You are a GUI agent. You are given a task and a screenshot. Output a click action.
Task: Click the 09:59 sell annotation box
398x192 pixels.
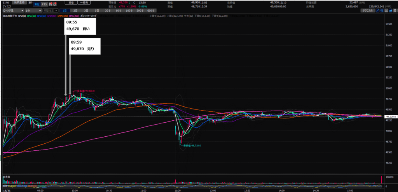point(85,46)
